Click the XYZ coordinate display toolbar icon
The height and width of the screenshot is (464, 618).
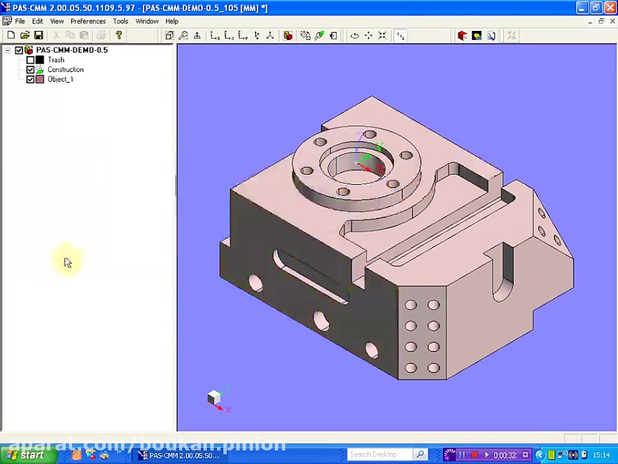coord(400,35)
